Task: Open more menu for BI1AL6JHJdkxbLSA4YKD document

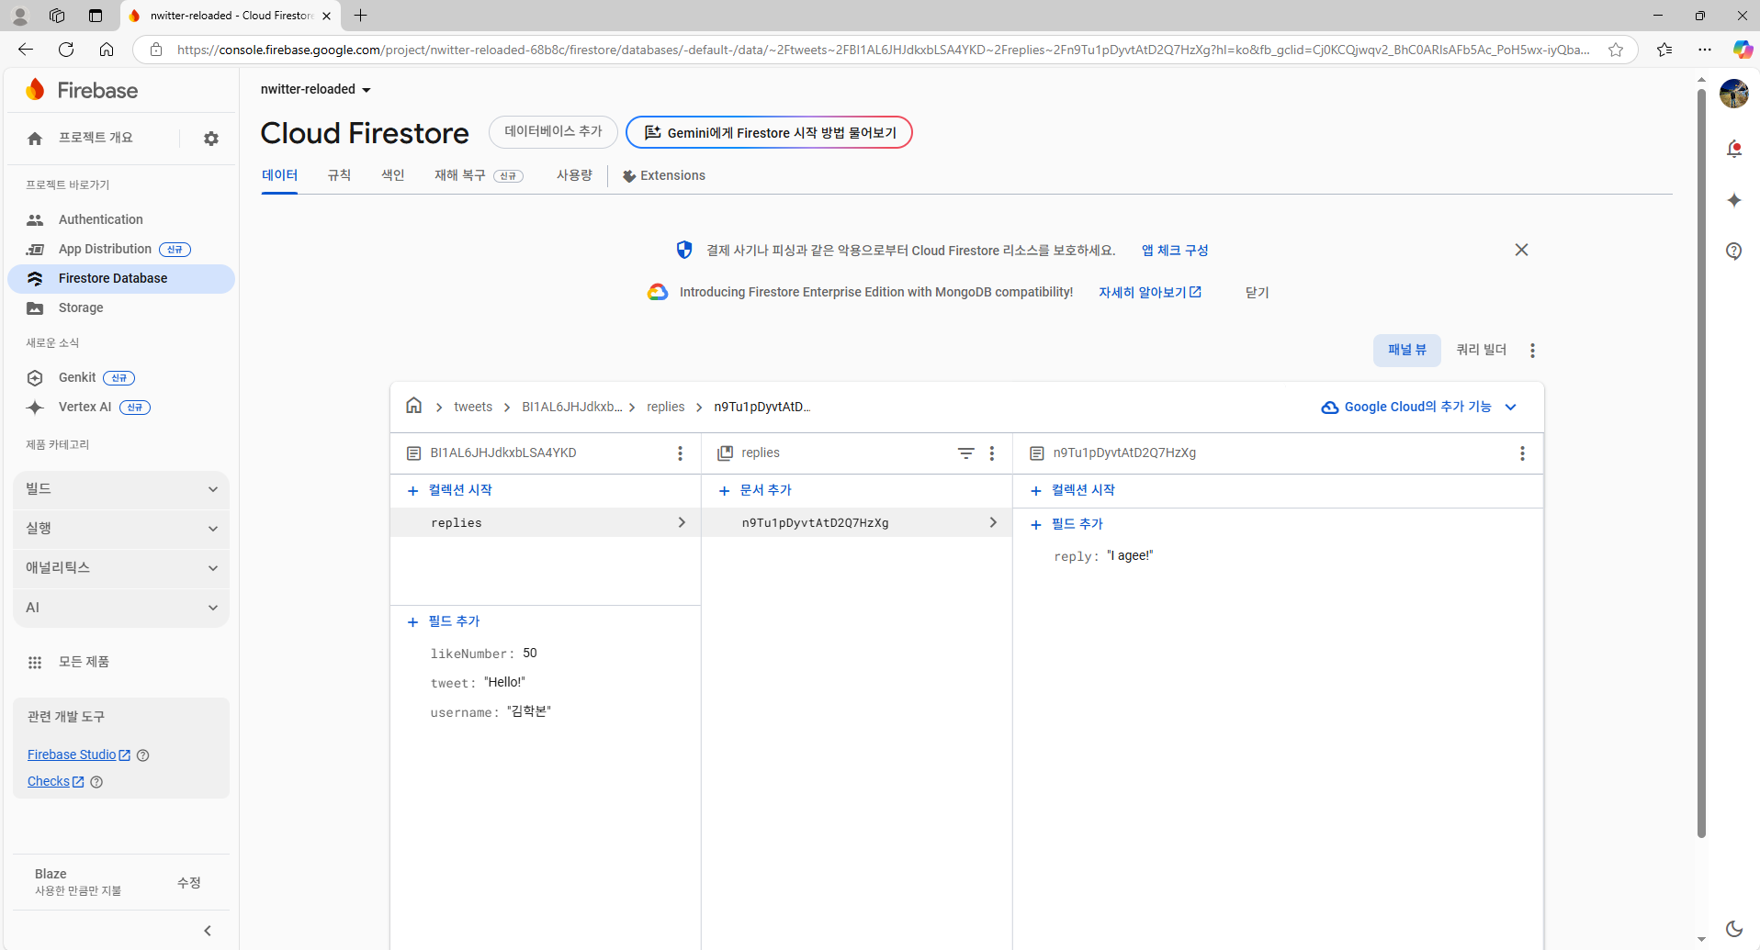Action: pyautogui.click(x=680, y=453)
